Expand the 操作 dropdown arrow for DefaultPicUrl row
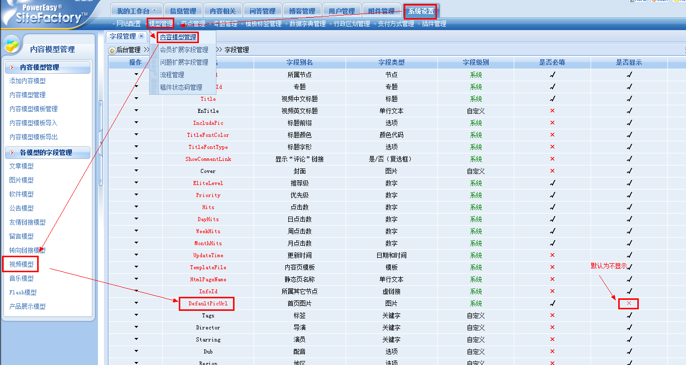This screenshot has height=365, width=686. click(136, 303)
